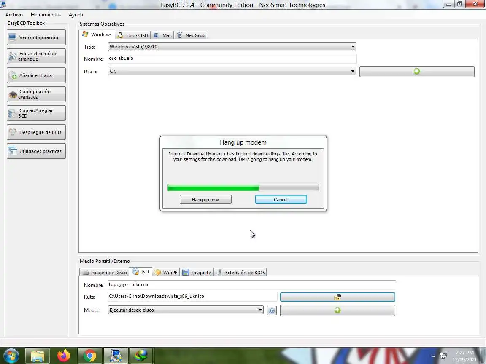Open File Explorer from the taskbar
486x364 pixels.
click(x=38, y=356)
